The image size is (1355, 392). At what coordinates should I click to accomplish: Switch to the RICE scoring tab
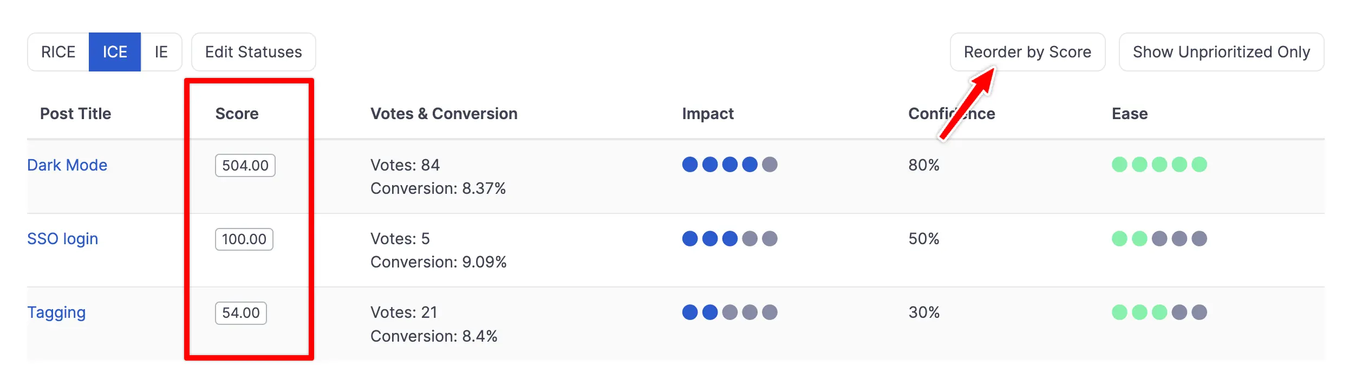point(58,52)
